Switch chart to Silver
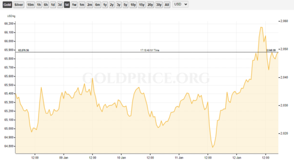The height and width of the screenshot is (163, 294). pyautogui.click(x=19, y=5)
